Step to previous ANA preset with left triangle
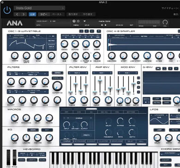This screenshot has height=168, width=180. [x=102, y=25]
